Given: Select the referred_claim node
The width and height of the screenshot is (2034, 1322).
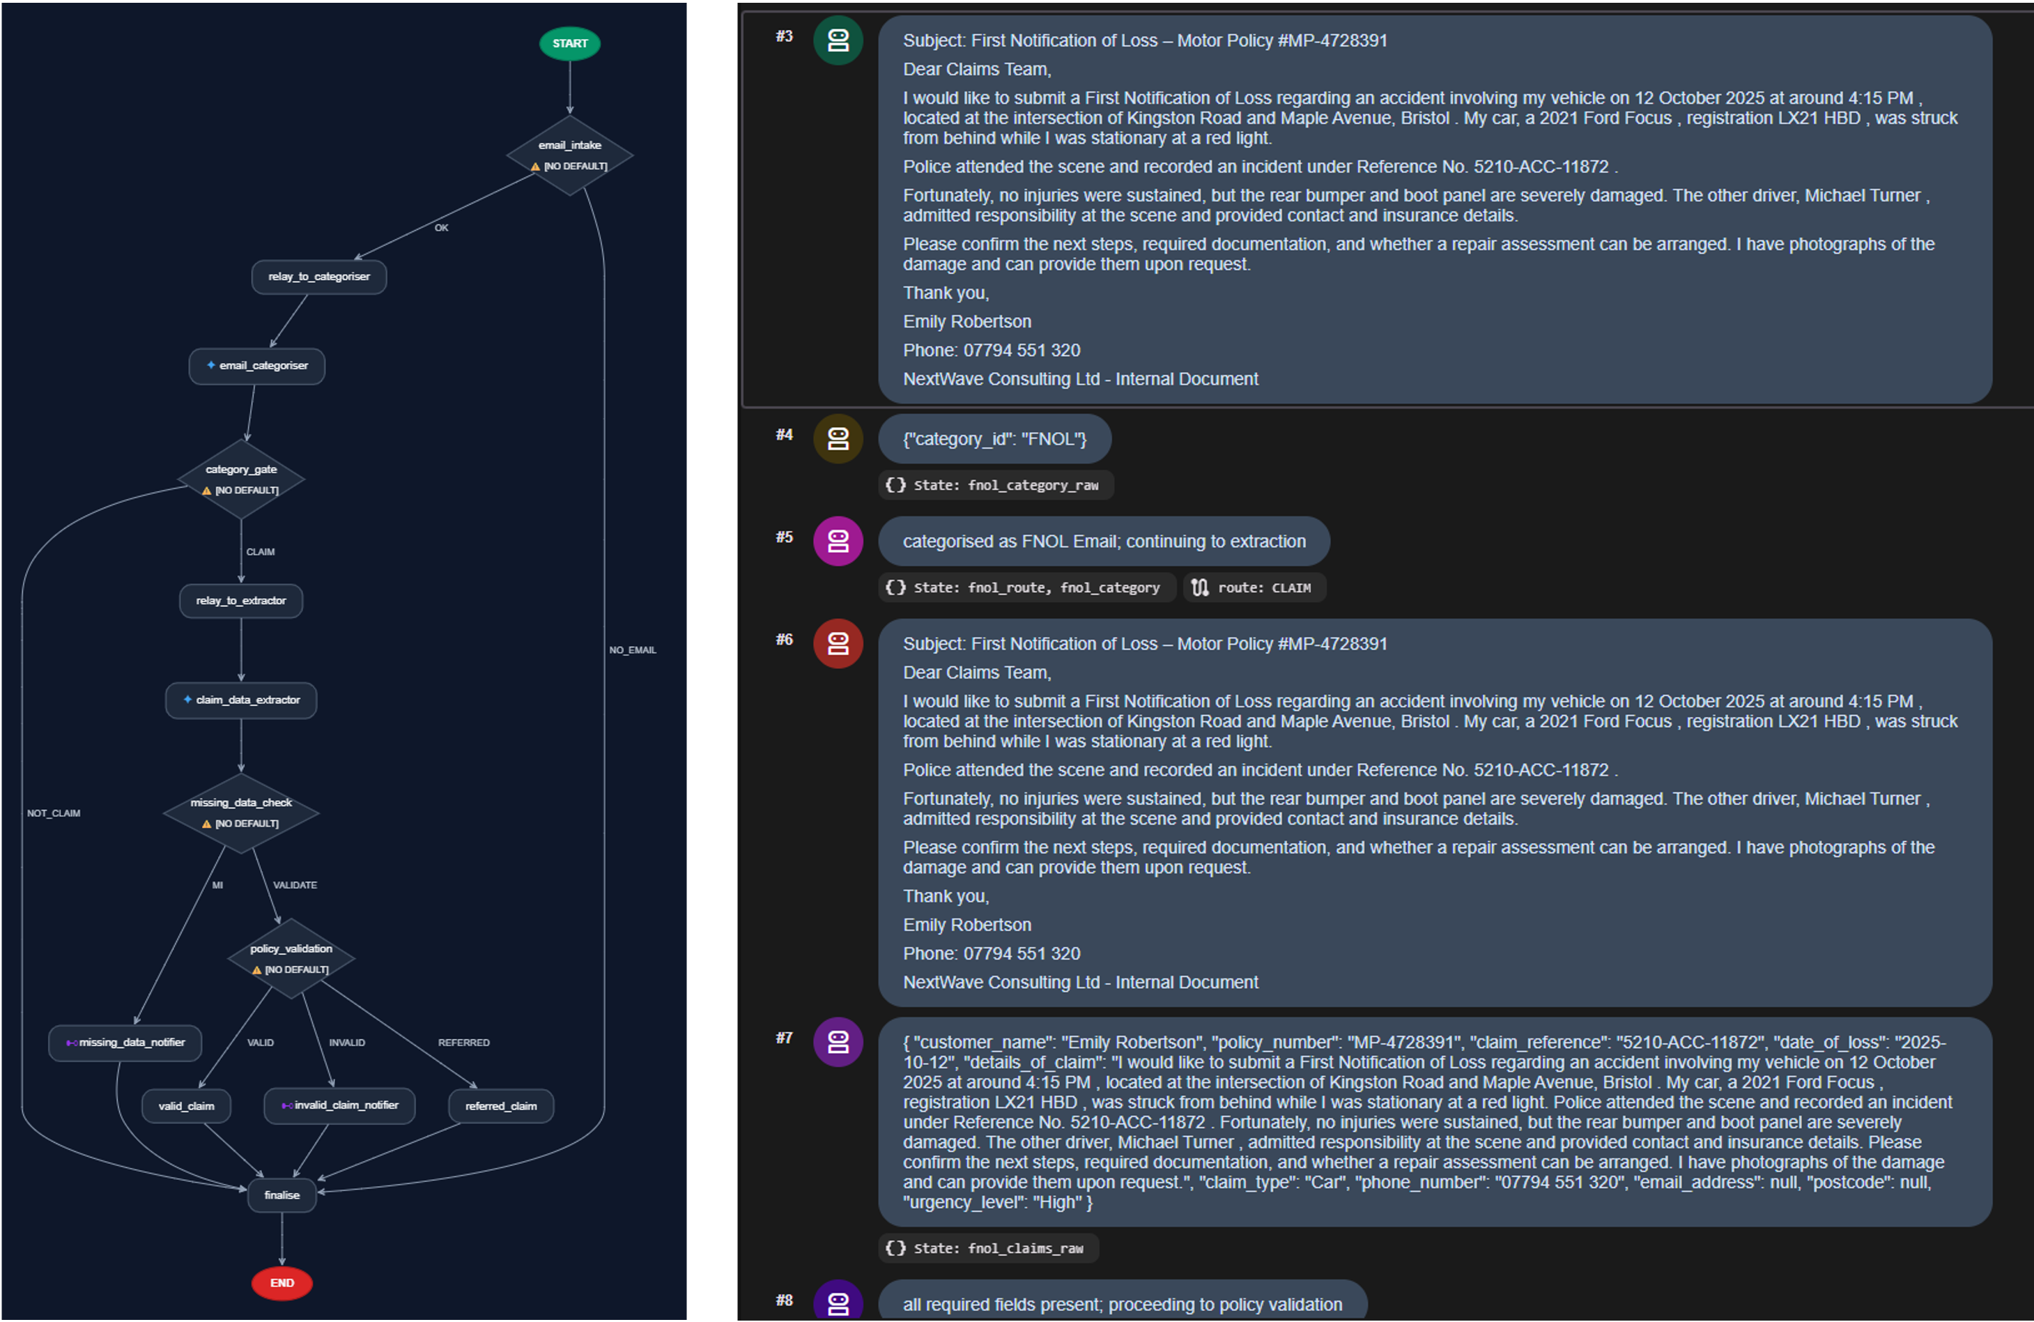Looking at the screenshot, I should coord(501,1106).
